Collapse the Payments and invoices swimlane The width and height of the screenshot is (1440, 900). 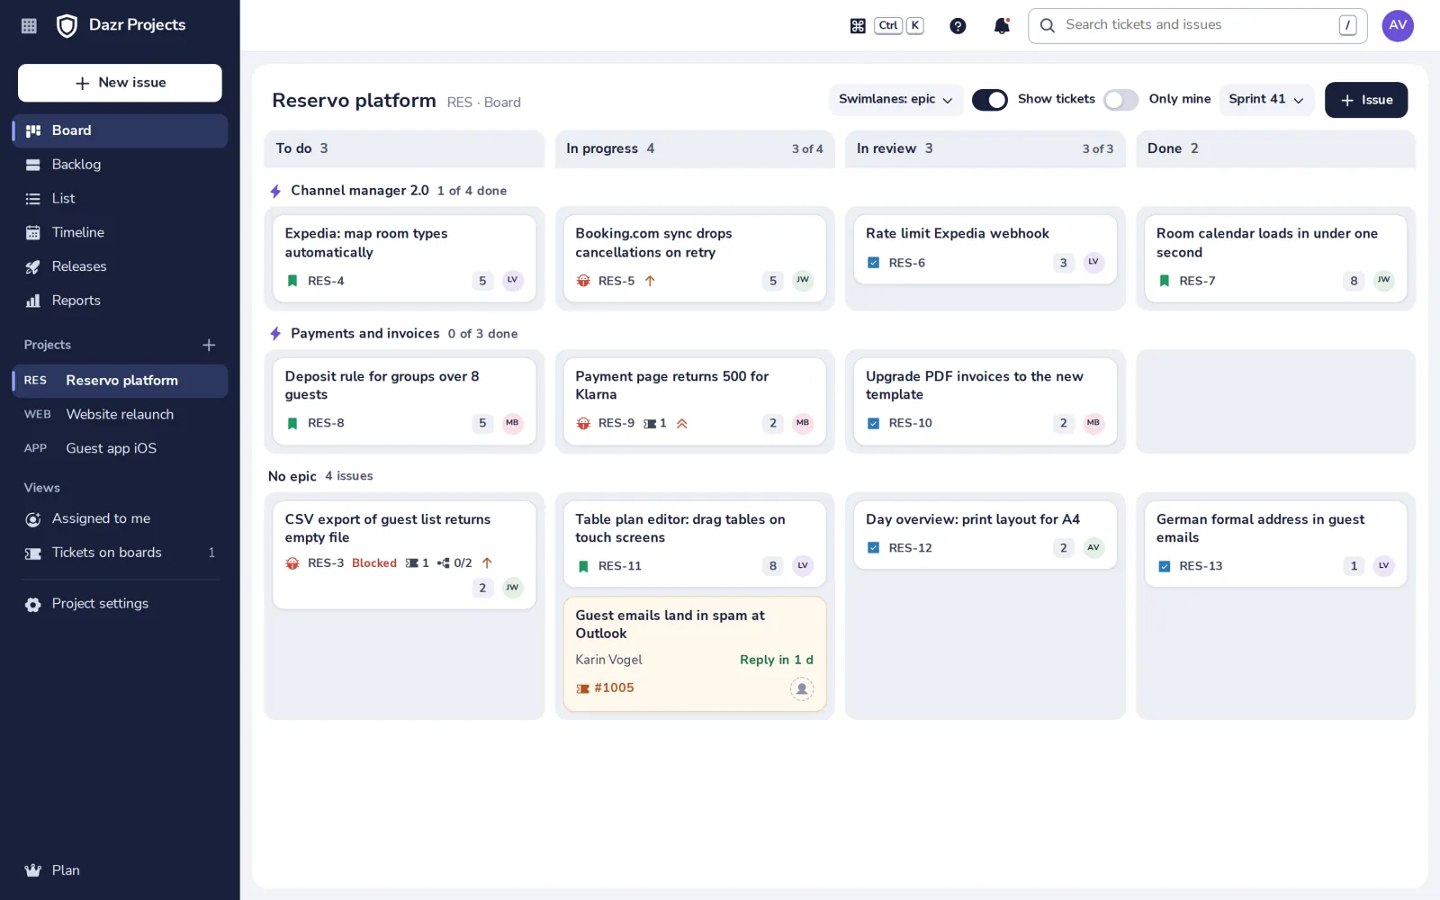click(393, 334)
